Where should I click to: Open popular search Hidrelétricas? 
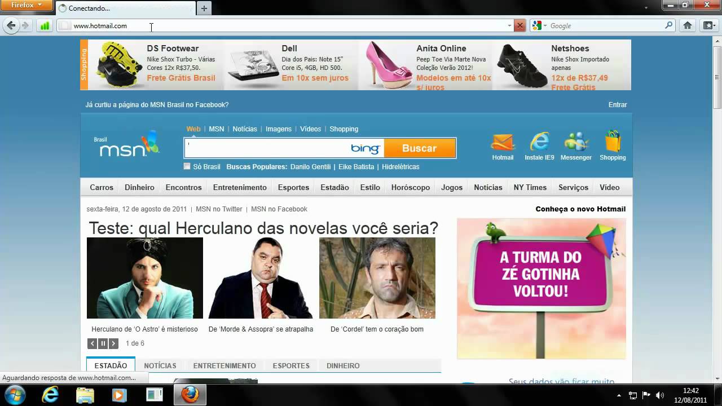click(400, 167)
